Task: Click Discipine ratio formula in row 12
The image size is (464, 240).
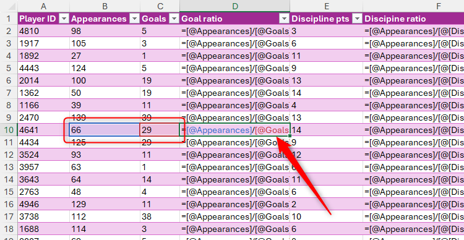Action: coord(413,155)
